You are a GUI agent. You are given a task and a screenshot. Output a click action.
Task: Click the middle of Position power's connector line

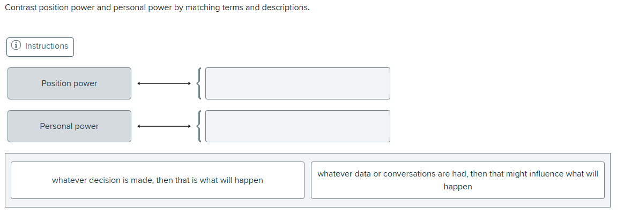[x=164, y=83]
